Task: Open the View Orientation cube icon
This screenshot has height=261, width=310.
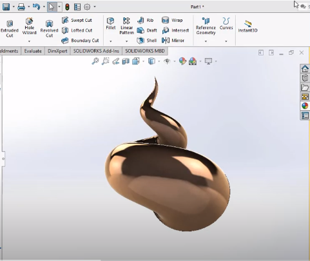Action: click(x=136, y=61)
